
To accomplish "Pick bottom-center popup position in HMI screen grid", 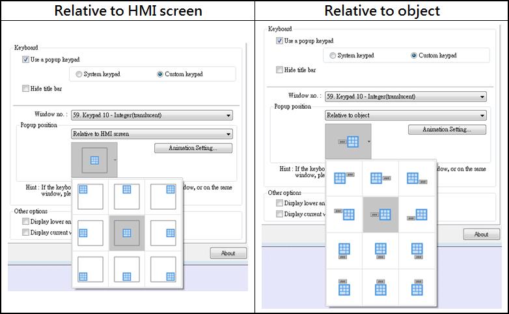I will click(127, 268).
